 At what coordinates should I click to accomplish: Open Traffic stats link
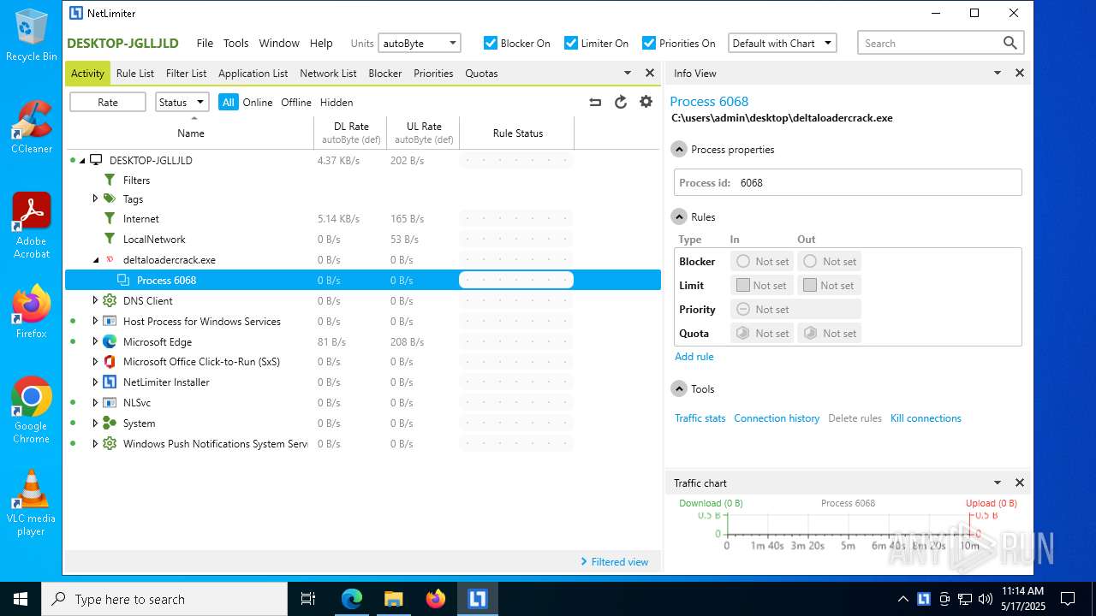pyautogui.click(x=700, y=418)
